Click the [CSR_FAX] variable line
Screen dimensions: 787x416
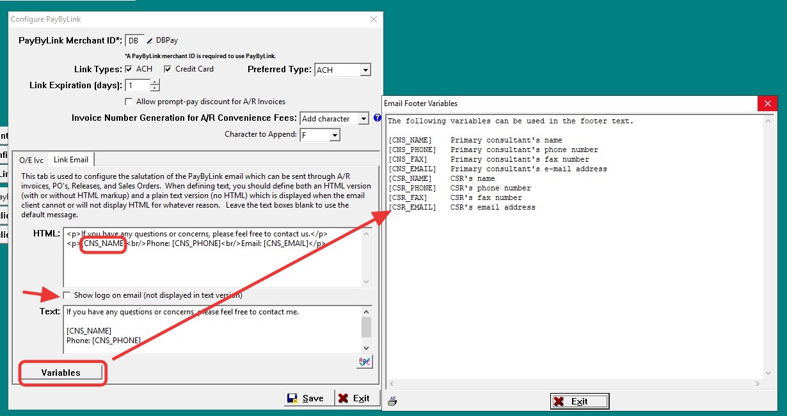[454, 197]
